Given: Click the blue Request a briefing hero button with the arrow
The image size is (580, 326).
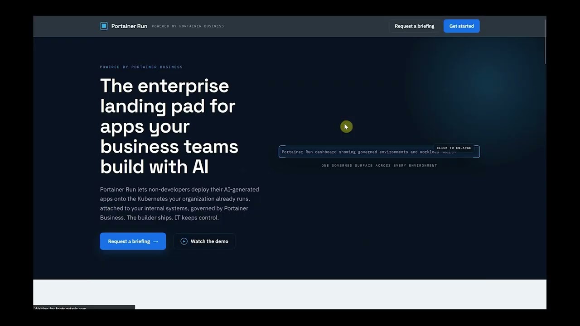Looking at the screenshot, I should [133, 241].
